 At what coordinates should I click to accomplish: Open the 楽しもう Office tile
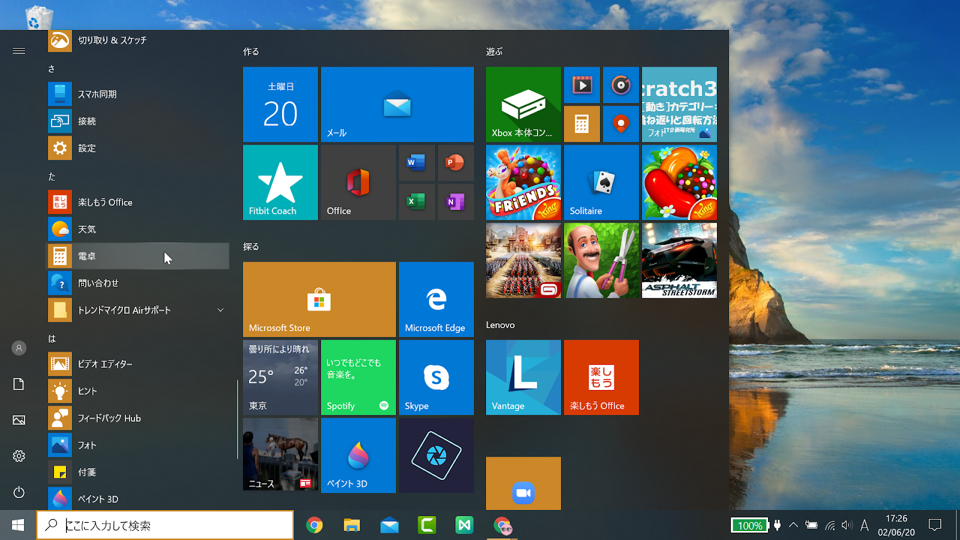click(601, 377)
